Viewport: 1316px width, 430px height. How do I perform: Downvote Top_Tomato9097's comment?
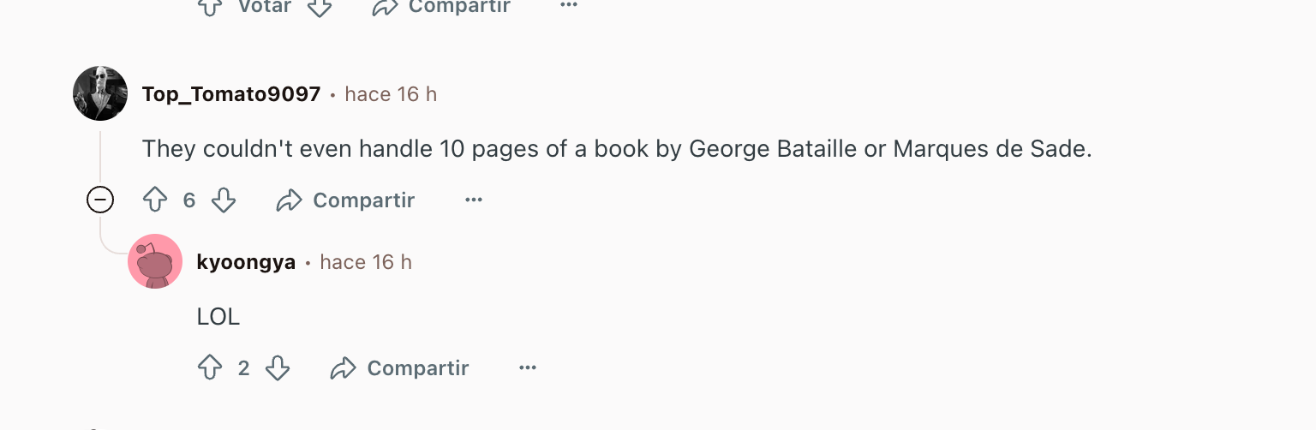(x=224, y=200)
